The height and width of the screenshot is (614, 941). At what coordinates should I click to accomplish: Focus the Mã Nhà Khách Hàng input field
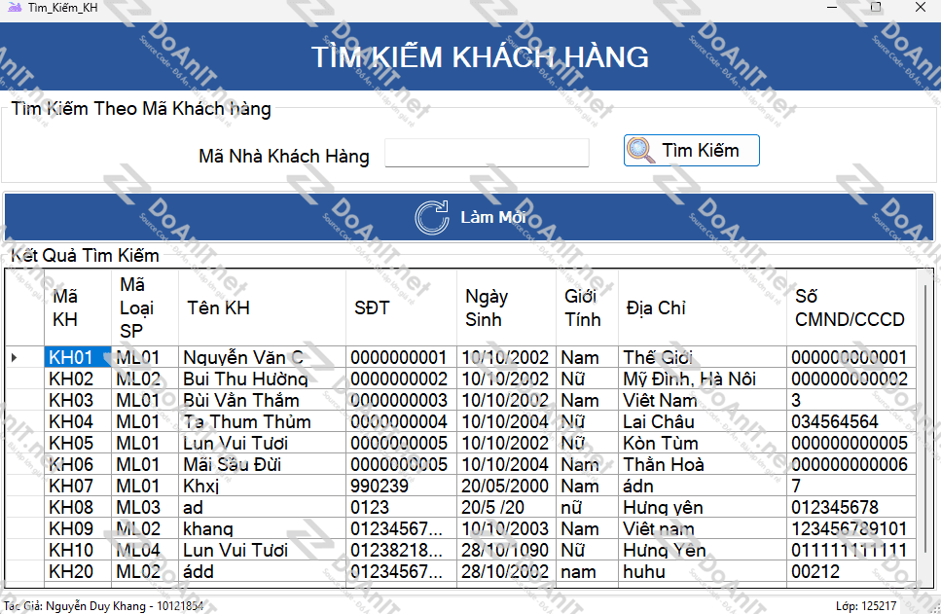(487, 153)
